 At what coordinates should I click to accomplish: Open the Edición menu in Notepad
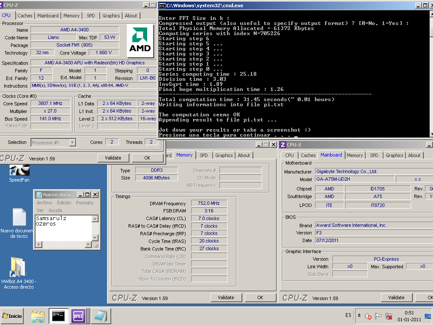(x=64, y=203)
